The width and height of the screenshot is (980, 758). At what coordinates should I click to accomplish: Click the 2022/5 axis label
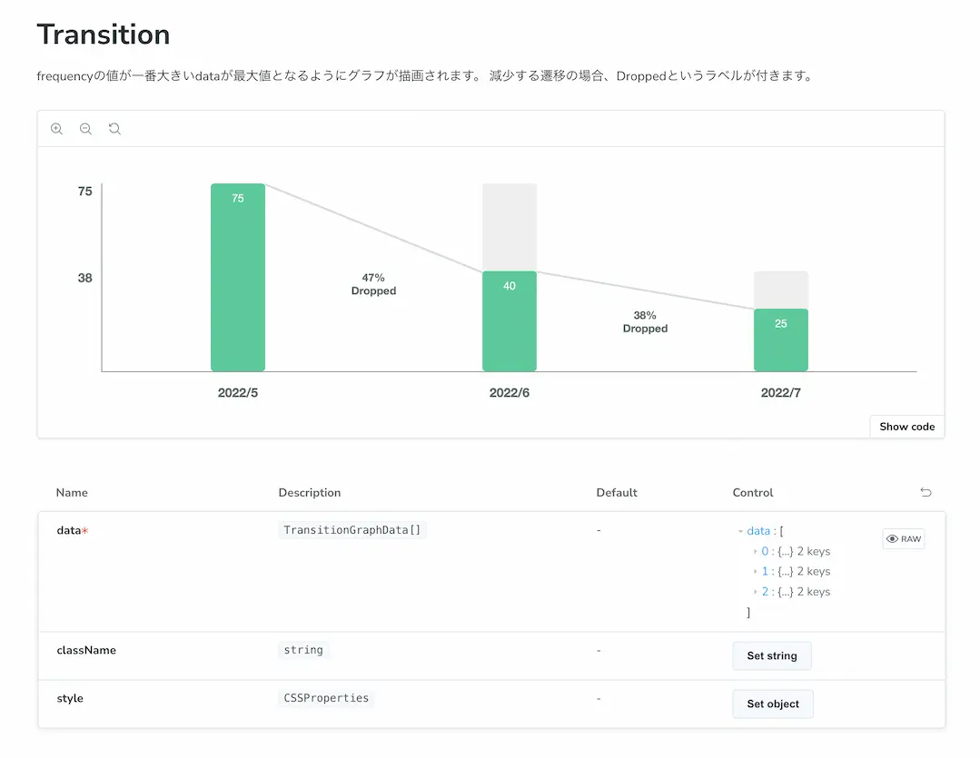(x=237, y=393)
